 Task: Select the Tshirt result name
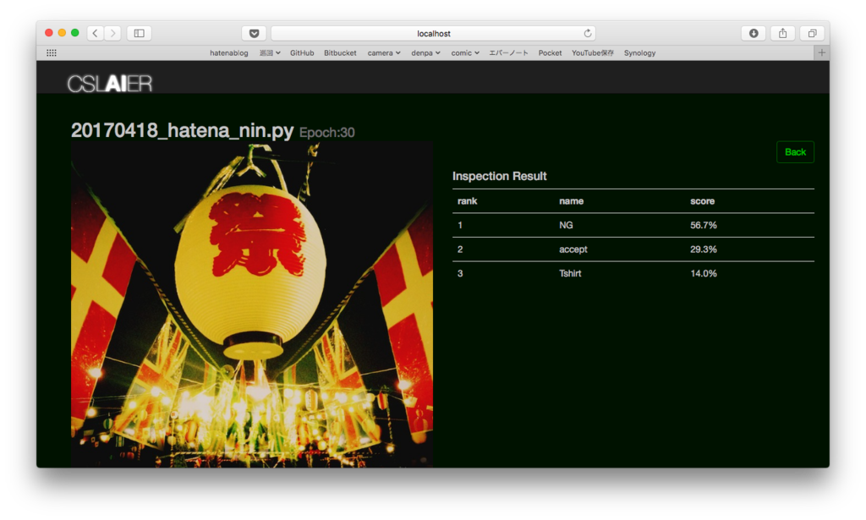570,273
